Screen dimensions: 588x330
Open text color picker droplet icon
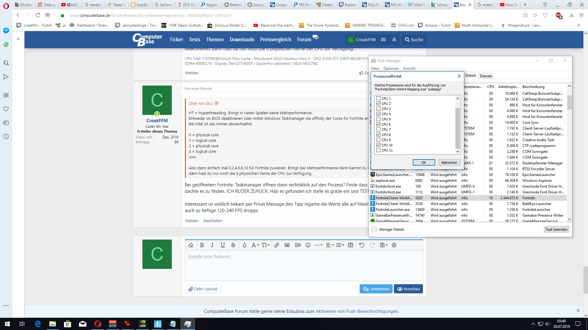point(244,245)
